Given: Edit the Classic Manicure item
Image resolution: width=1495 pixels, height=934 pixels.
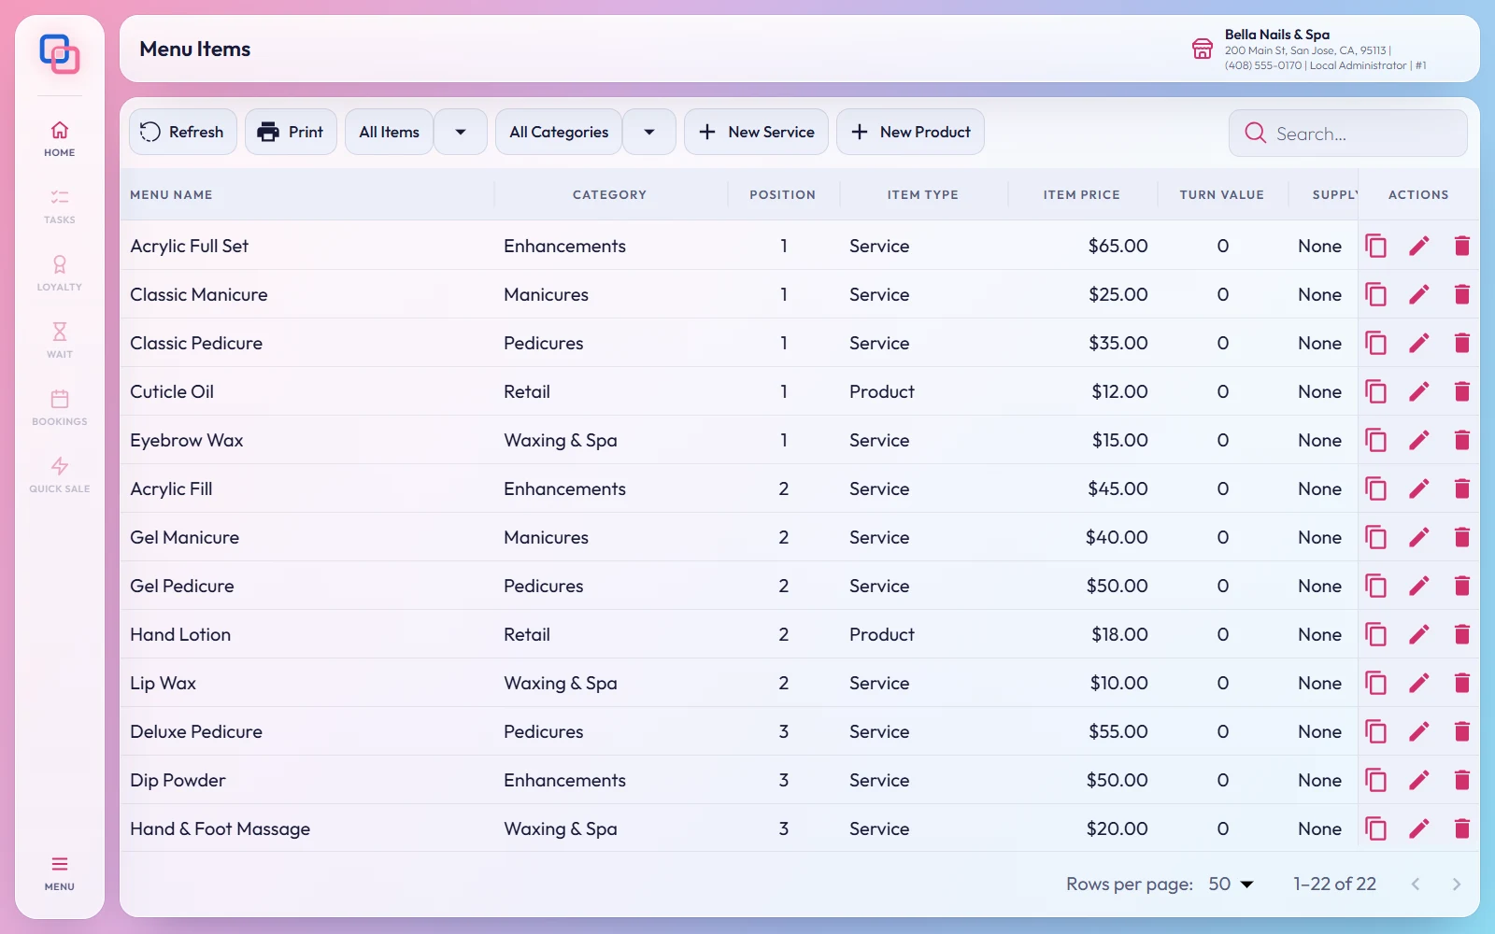Looking at the screenshot, I should tap(1418, 294).
